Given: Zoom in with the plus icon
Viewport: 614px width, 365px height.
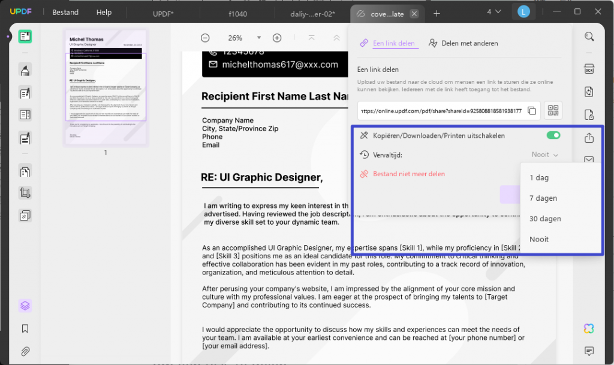Looking at the screenshot, I should [277, 38].
